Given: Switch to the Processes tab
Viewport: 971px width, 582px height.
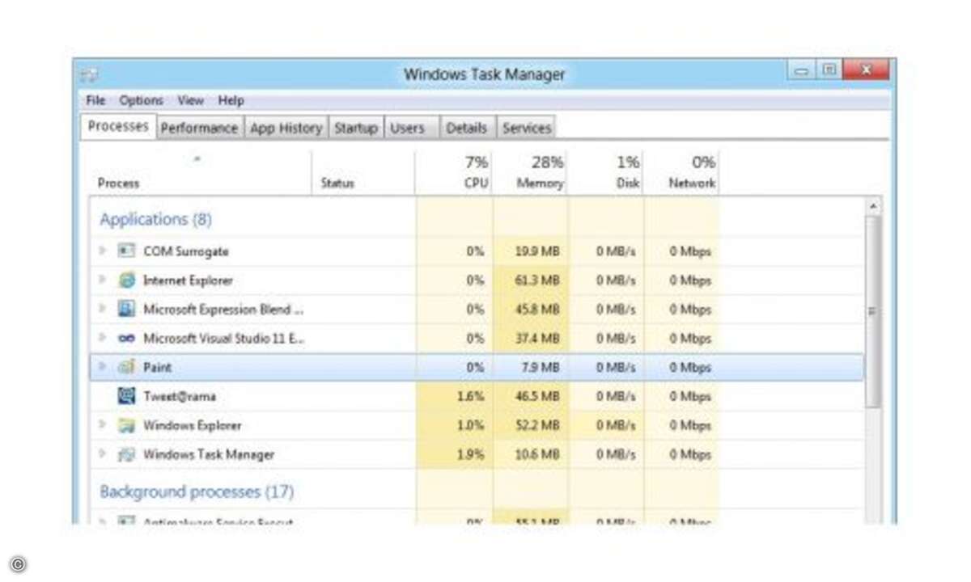Looking at the screenshot, I should tap(118, 127).
